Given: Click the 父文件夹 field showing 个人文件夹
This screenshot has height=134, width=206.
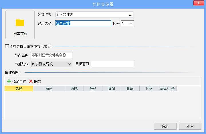Looking at the screenshot, I should 94,15.
